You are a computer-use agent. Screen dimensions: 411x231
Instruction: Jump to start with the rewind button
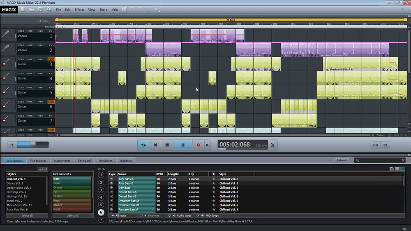coord(155,145)
